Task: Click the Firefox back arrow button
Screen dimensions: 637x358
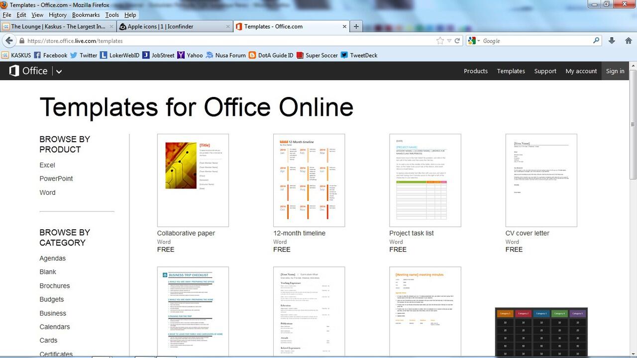Action: coord(9,41)
